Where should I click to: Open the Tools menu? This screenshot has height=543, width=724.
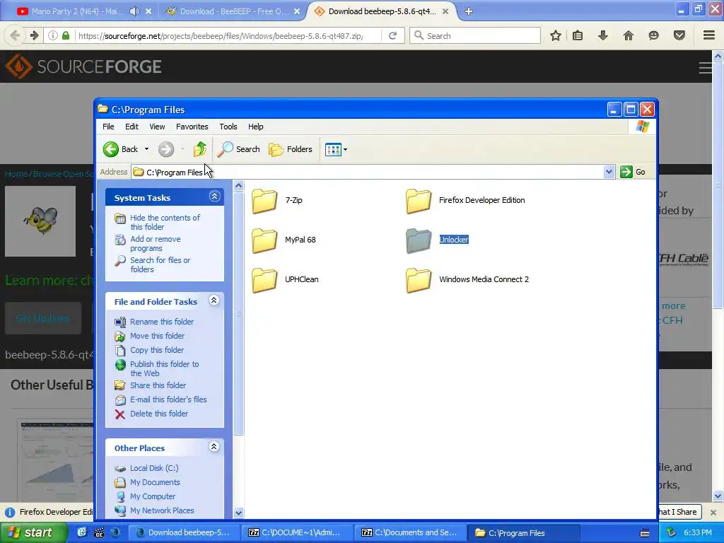(x=228, y=127)
